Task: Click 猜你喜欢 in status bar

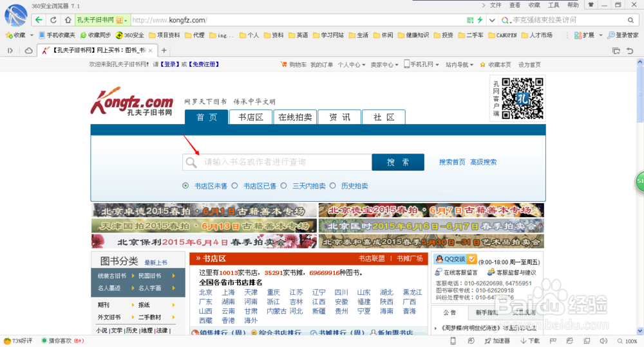Action: click(x=59, y=341)
